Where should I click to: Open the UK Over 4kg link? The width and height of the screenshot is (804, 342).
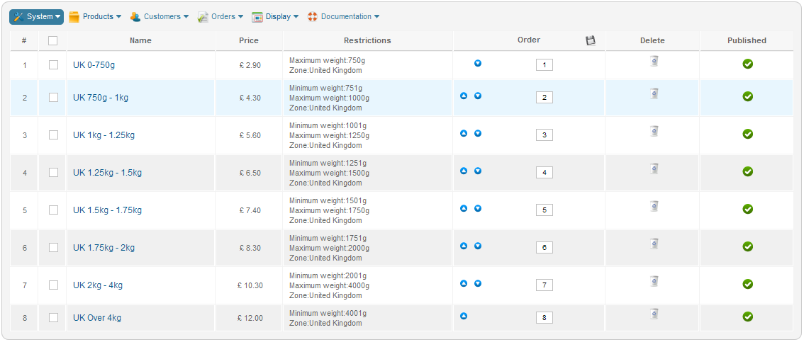[x=97, y=318]
